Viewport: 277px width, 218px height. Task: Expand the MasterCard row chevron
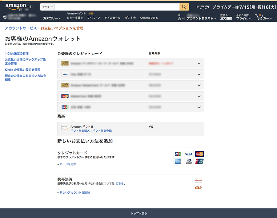coord(199,96)
